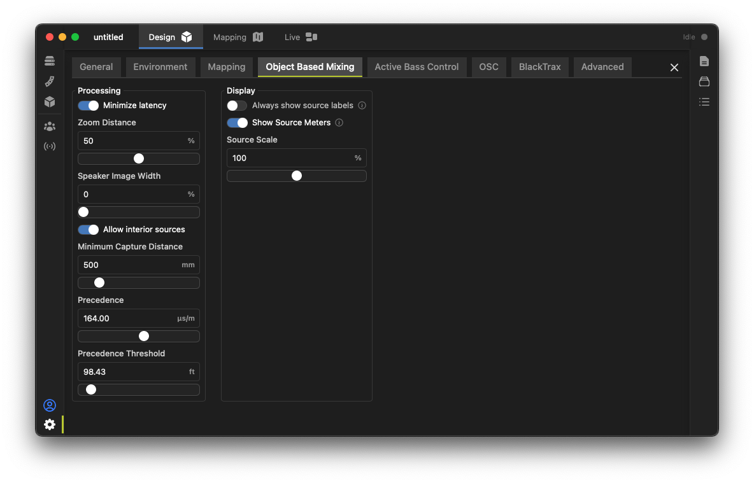The width and height of the screenshot is (754, 483).
Task: Click the info icon beside Show Source Meters
Action: click(x=339, y=123)
